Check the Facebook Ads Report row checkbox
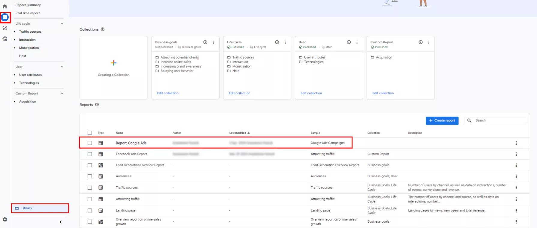The width and height of the screenshot is (537, 228). pos(90,154)
